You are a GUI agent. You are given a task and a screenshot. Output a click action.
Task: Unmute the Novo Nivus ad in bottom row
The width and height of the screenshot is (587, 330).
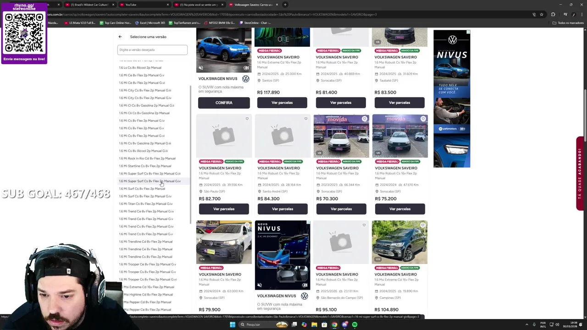[x=260, y=285]
